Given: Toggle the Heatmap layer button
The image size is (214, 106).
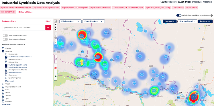Looking at the screenshot, I should [170, 21].
